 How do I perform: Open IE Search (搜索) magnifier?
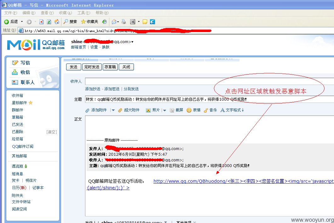(66, 21)
